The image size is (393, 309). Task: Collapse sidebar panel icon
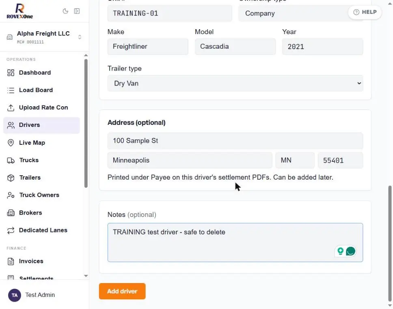77,11
